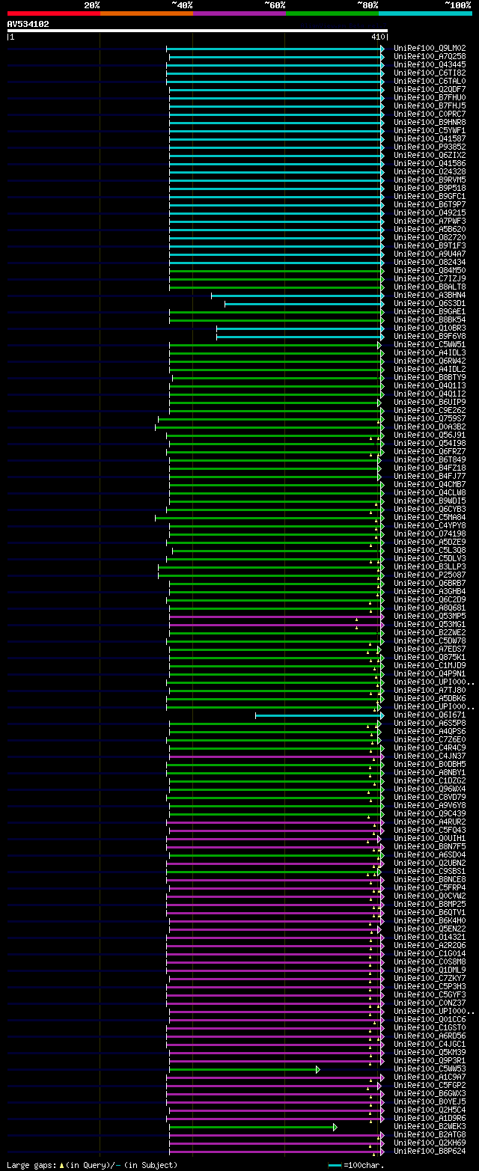Select the UniRef100_B8BTY9 entry
Viewport: 479px width, 1171px height.
[x=430, y=377]
